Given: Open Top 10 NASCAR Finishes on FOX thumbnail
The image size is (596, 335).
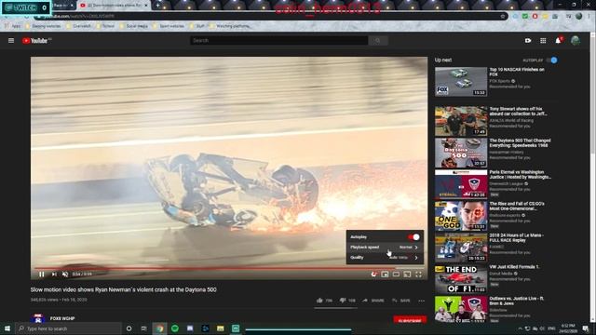Looking at the screenshot, I should point(461,82).
